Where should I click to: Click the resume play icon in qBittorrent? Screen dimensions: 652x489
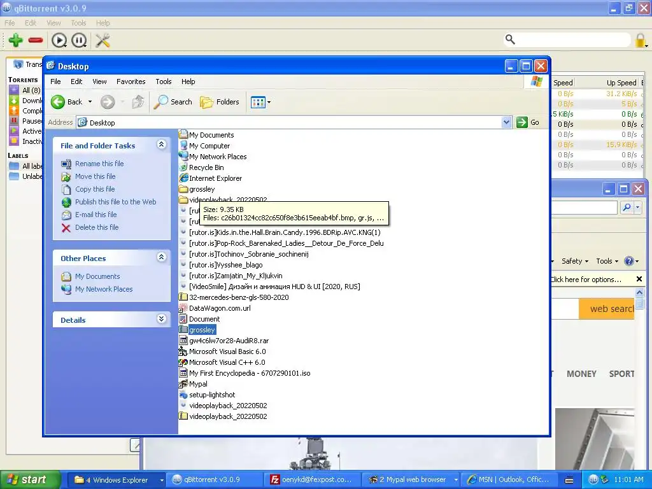coord(59,40)
